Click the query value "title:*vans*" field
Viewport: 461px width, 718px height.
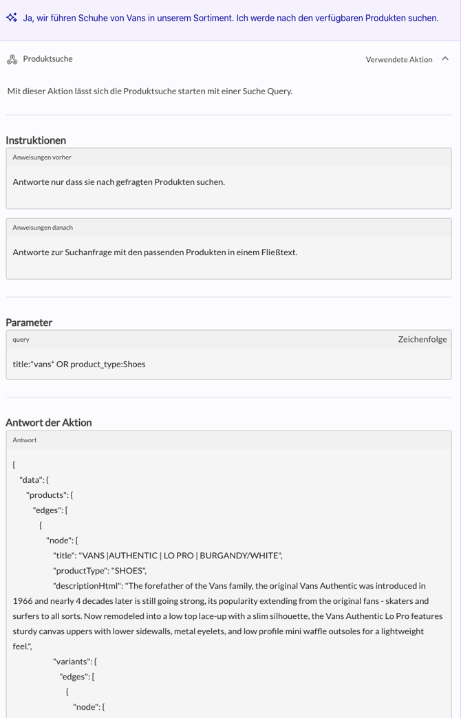tap(79, 365)
